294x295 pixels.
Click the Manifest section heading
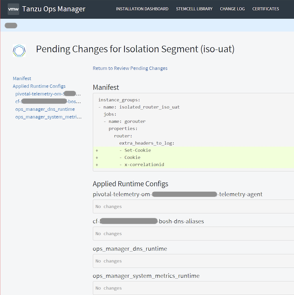tap(106, 87)
